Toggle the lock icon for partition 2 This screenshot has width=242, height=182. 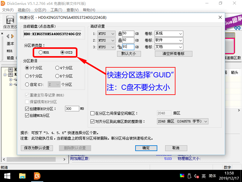[x=120, y=40]
